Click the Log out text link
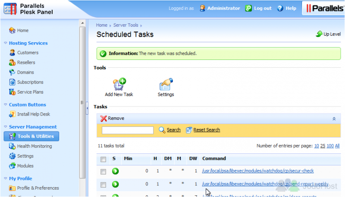 (x=263, y=8)
